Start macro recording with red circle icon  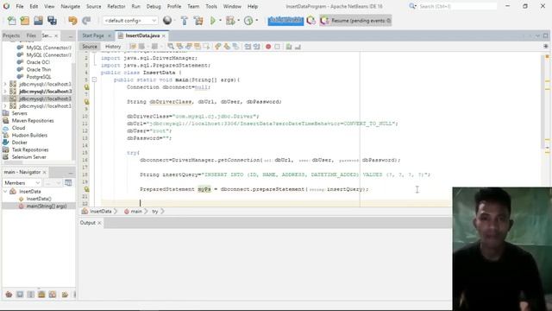click(268, 47)
